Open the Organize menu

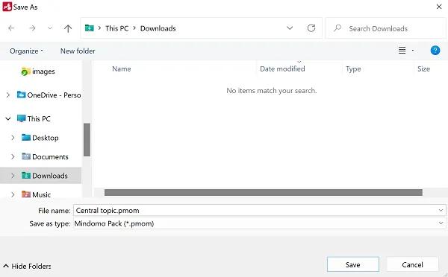tap(26, 51)
